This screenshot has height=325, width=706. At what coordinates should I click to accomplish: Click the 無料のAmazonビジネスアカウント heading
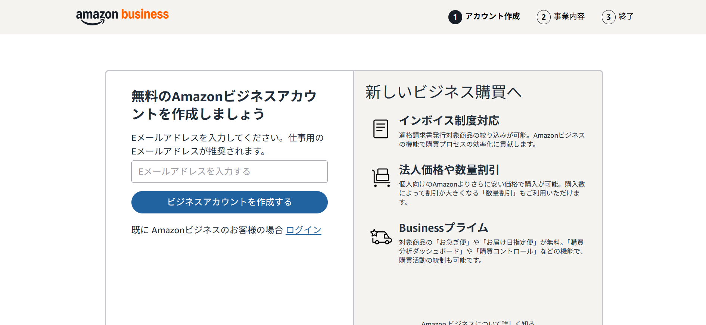coord(224,105)
